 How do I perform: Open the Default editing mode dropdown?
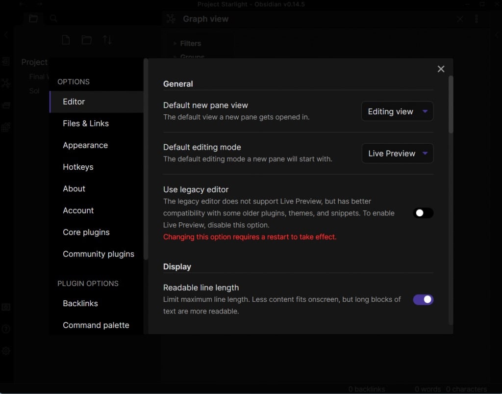point(397,154)
